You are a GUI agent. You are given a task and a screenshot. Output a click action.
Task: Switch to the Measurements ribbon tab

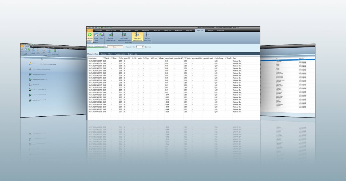(x=125, y=30)
